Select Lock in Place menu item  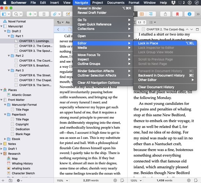pos(165,43)
